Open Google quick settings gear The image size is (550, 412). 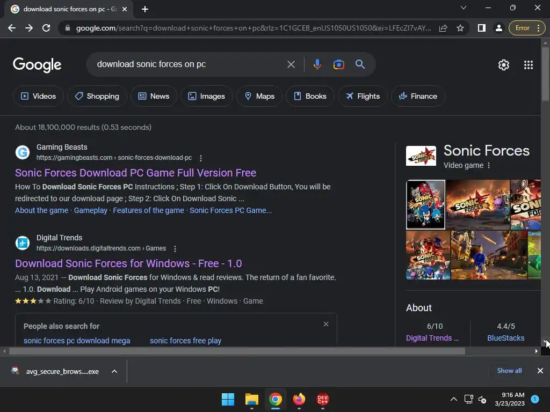504,65
